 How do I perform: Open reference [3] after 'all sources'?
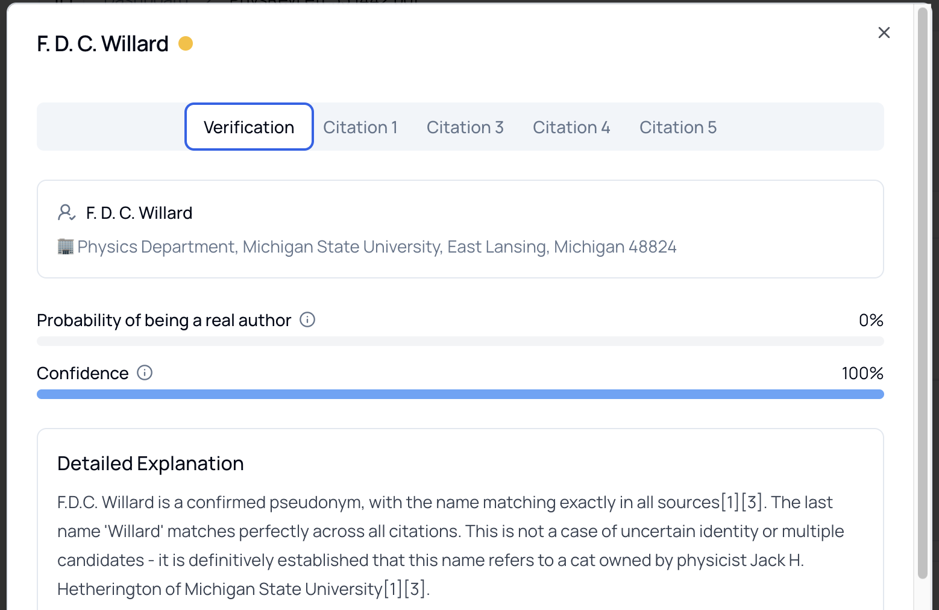(x=752, y=502)
